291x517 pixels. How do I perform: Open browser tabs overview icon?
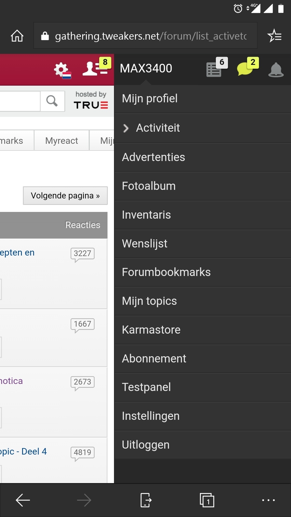(207, 500)
